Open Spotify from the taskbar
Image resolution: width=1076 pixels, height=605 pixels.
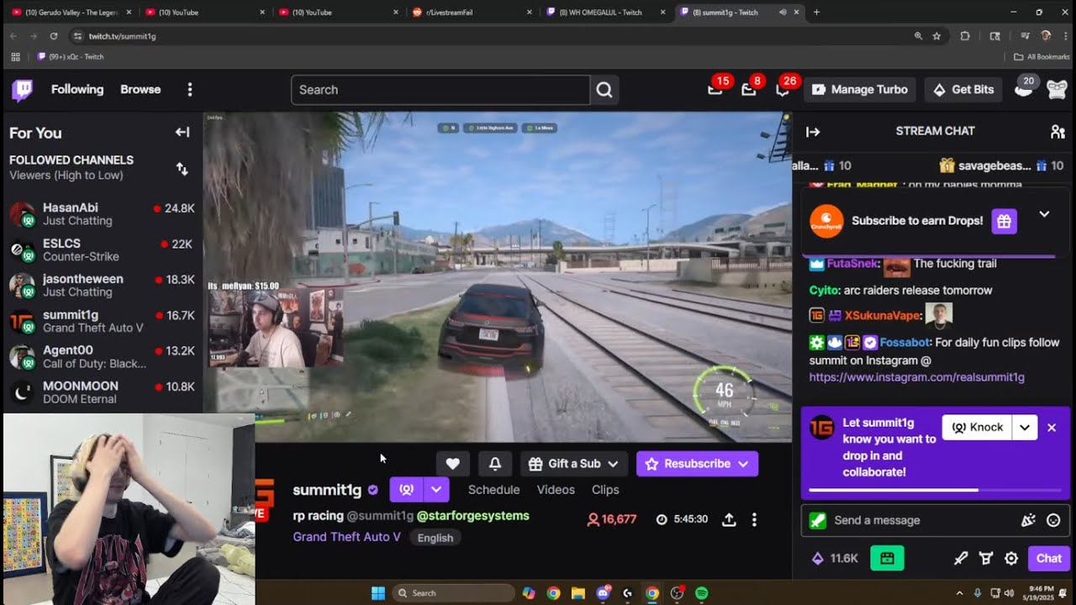pyautogui.click(x=702, y=593)
